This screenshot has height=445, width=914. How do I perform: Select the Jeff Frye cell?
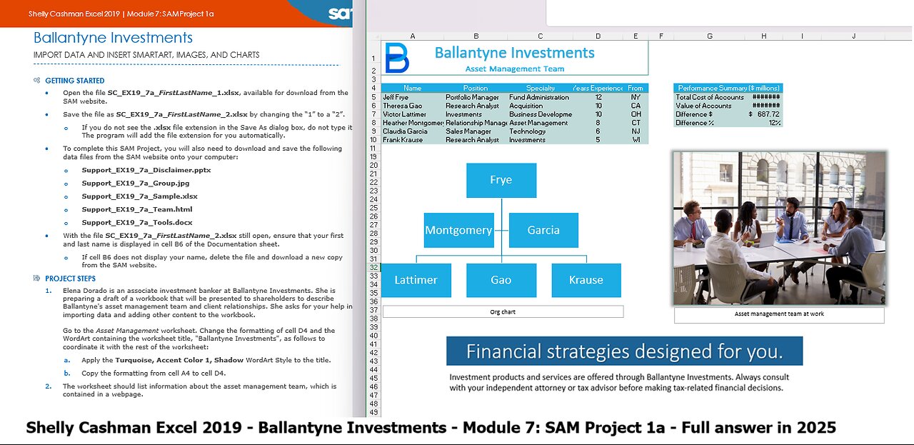412,97
